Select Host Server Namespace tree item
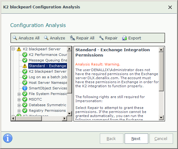 point(48,83)
